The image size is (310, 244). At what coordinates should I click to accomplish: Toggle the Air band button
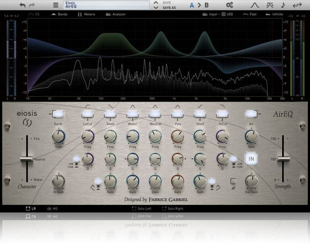click(x=251, y=114)
